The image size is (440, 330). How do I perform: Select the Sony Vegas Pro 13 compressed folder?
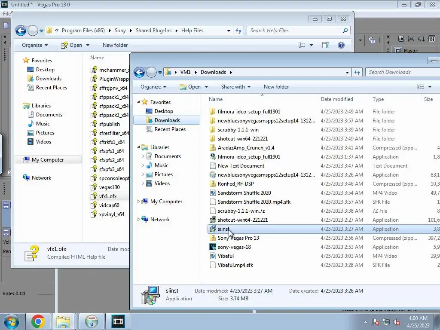[x=238, y=238]
